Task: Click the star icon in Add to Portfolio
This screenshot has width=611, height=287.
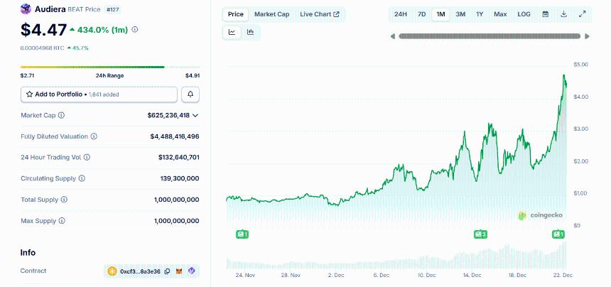Action: pos(29,94)
